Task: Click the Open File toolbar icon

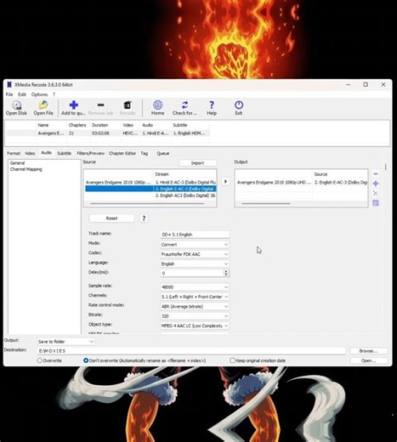Action: click(x=43, y=108)
